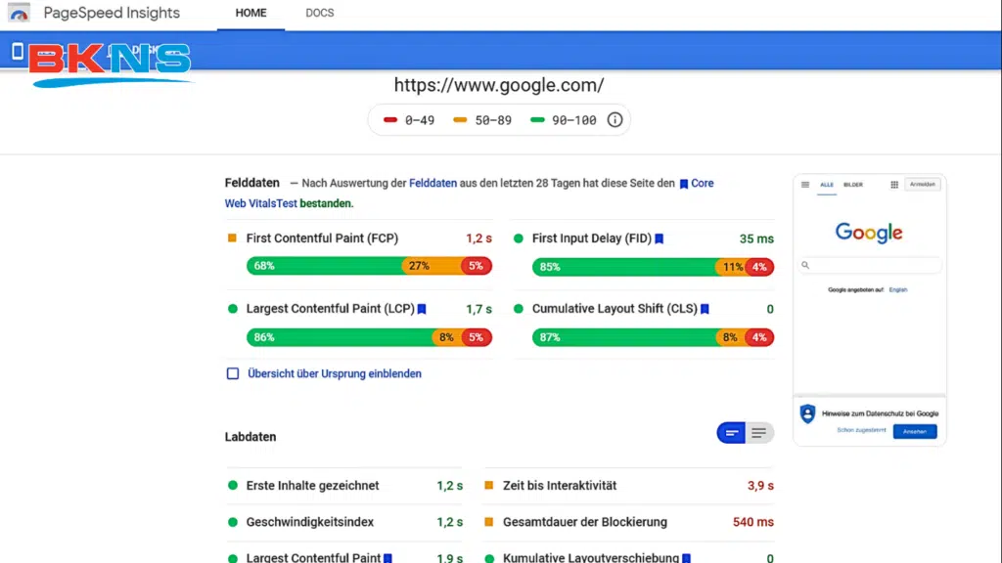Image resolution: width=1002 pixels, height=563 pixels.
Task: Click the green dot beside Largest Contentful Paint (LCP)
Action: point(233,308)
